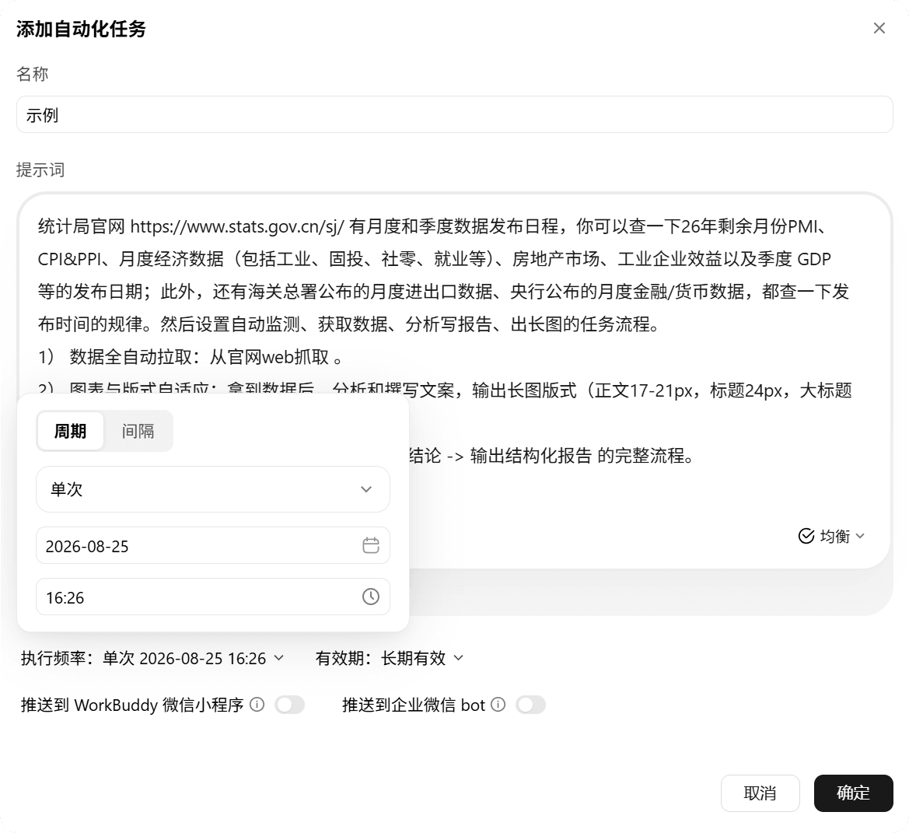Click the clock icon in time field

(370, 597)
